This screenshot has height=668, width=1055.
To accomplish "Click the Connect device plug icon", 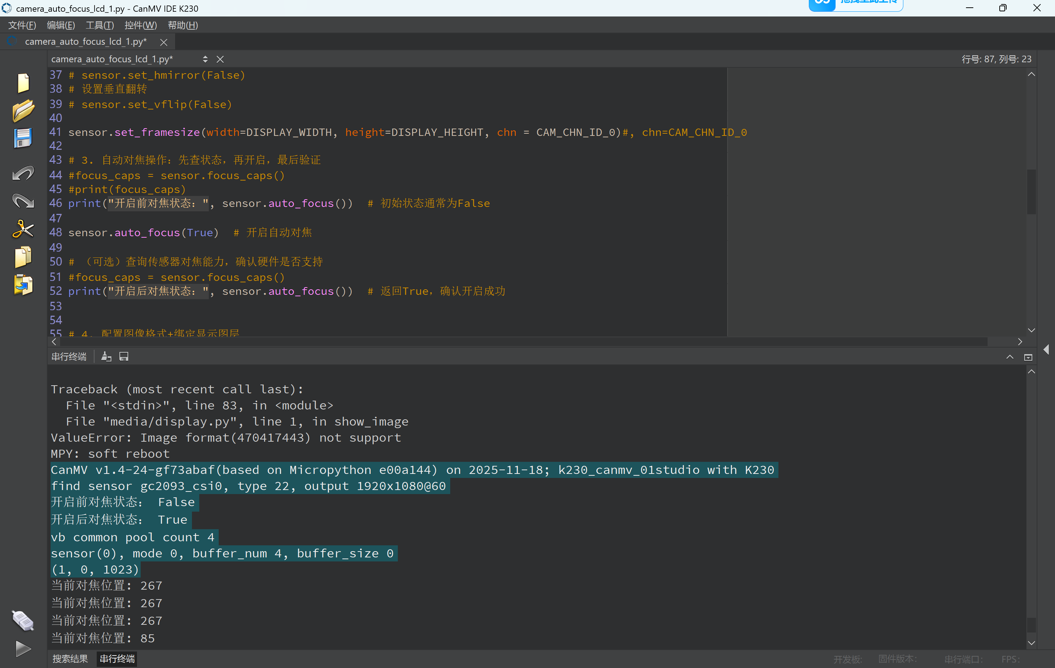I will click(23, 620).
